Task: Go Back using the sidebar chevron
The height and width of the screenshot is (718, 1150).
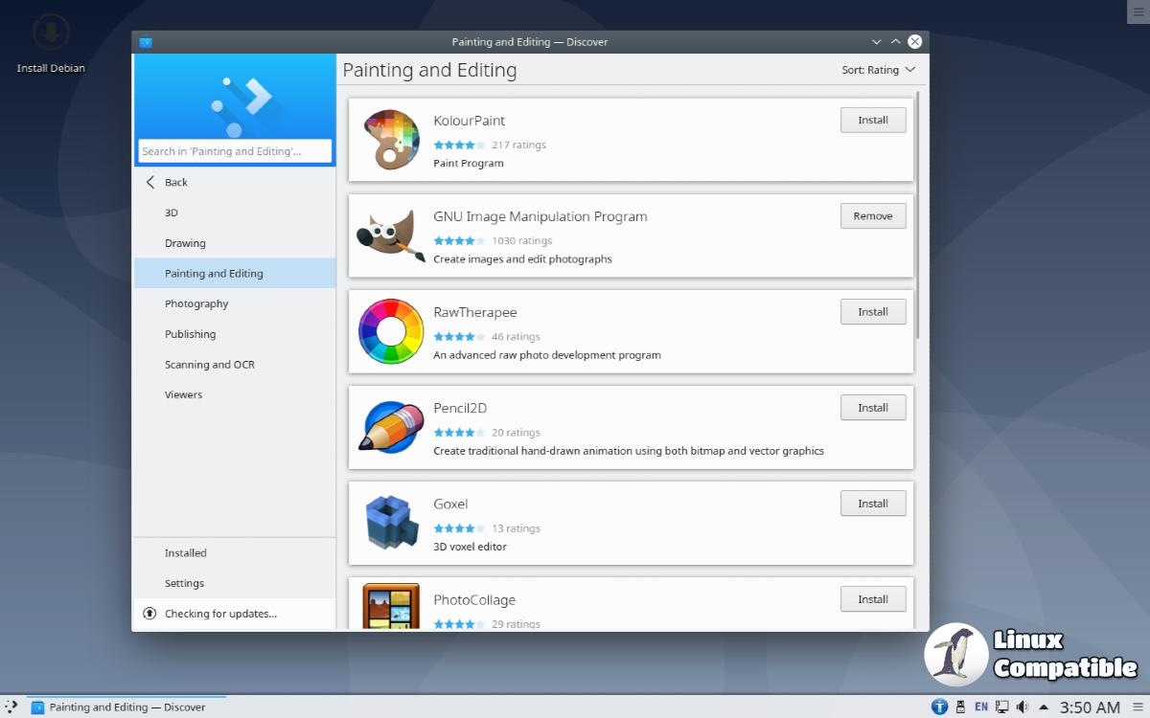Action: click(x=150, y=182)
